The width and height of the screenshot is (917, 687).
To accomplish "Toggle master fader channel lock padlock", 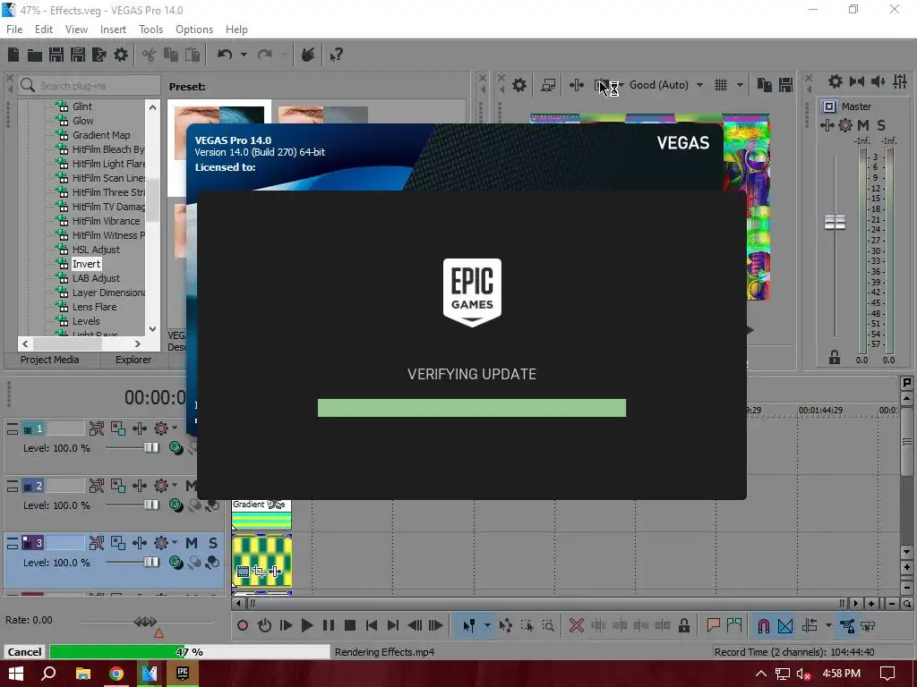I will 835,357.
